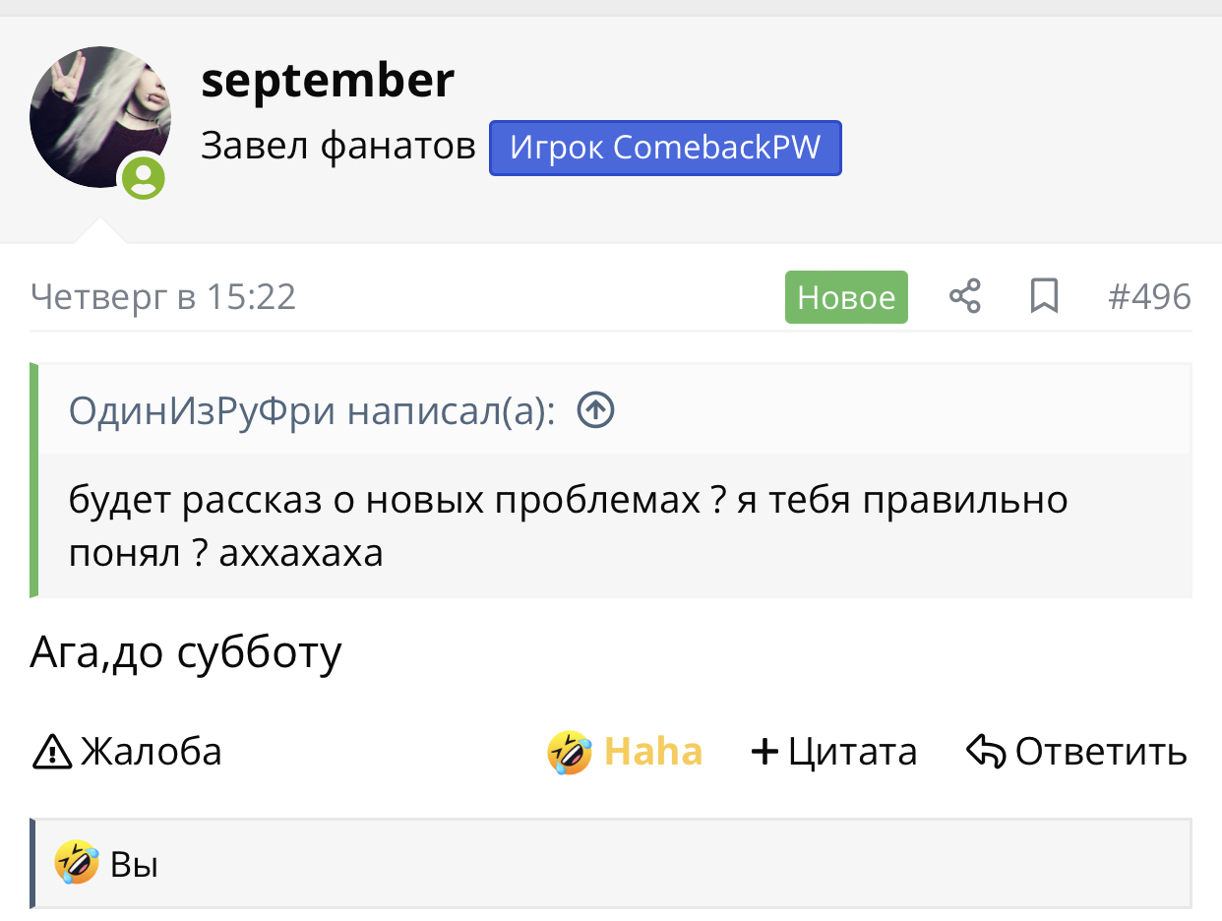1222x921 pixels.
Task: Click the green online status badge on the avatar
Action: pyautogui.click(x=145, y=179)
